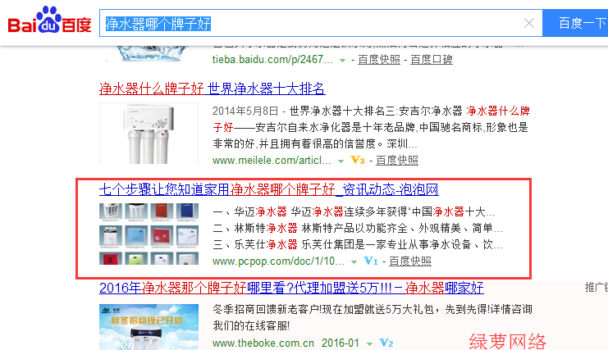Expand dropdown arrow beside tieba.baidu.com URL

pyautogui.click(x=342, y=61)
